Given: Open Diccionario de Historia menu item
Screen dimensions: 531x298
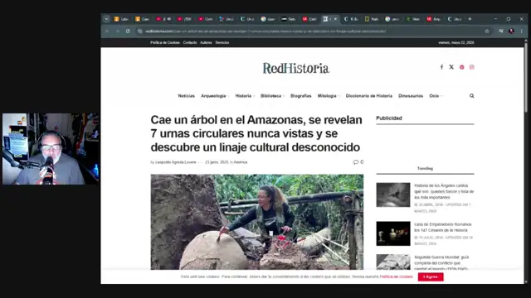Looking at the screenshot, I should click(x=368, y=96).
